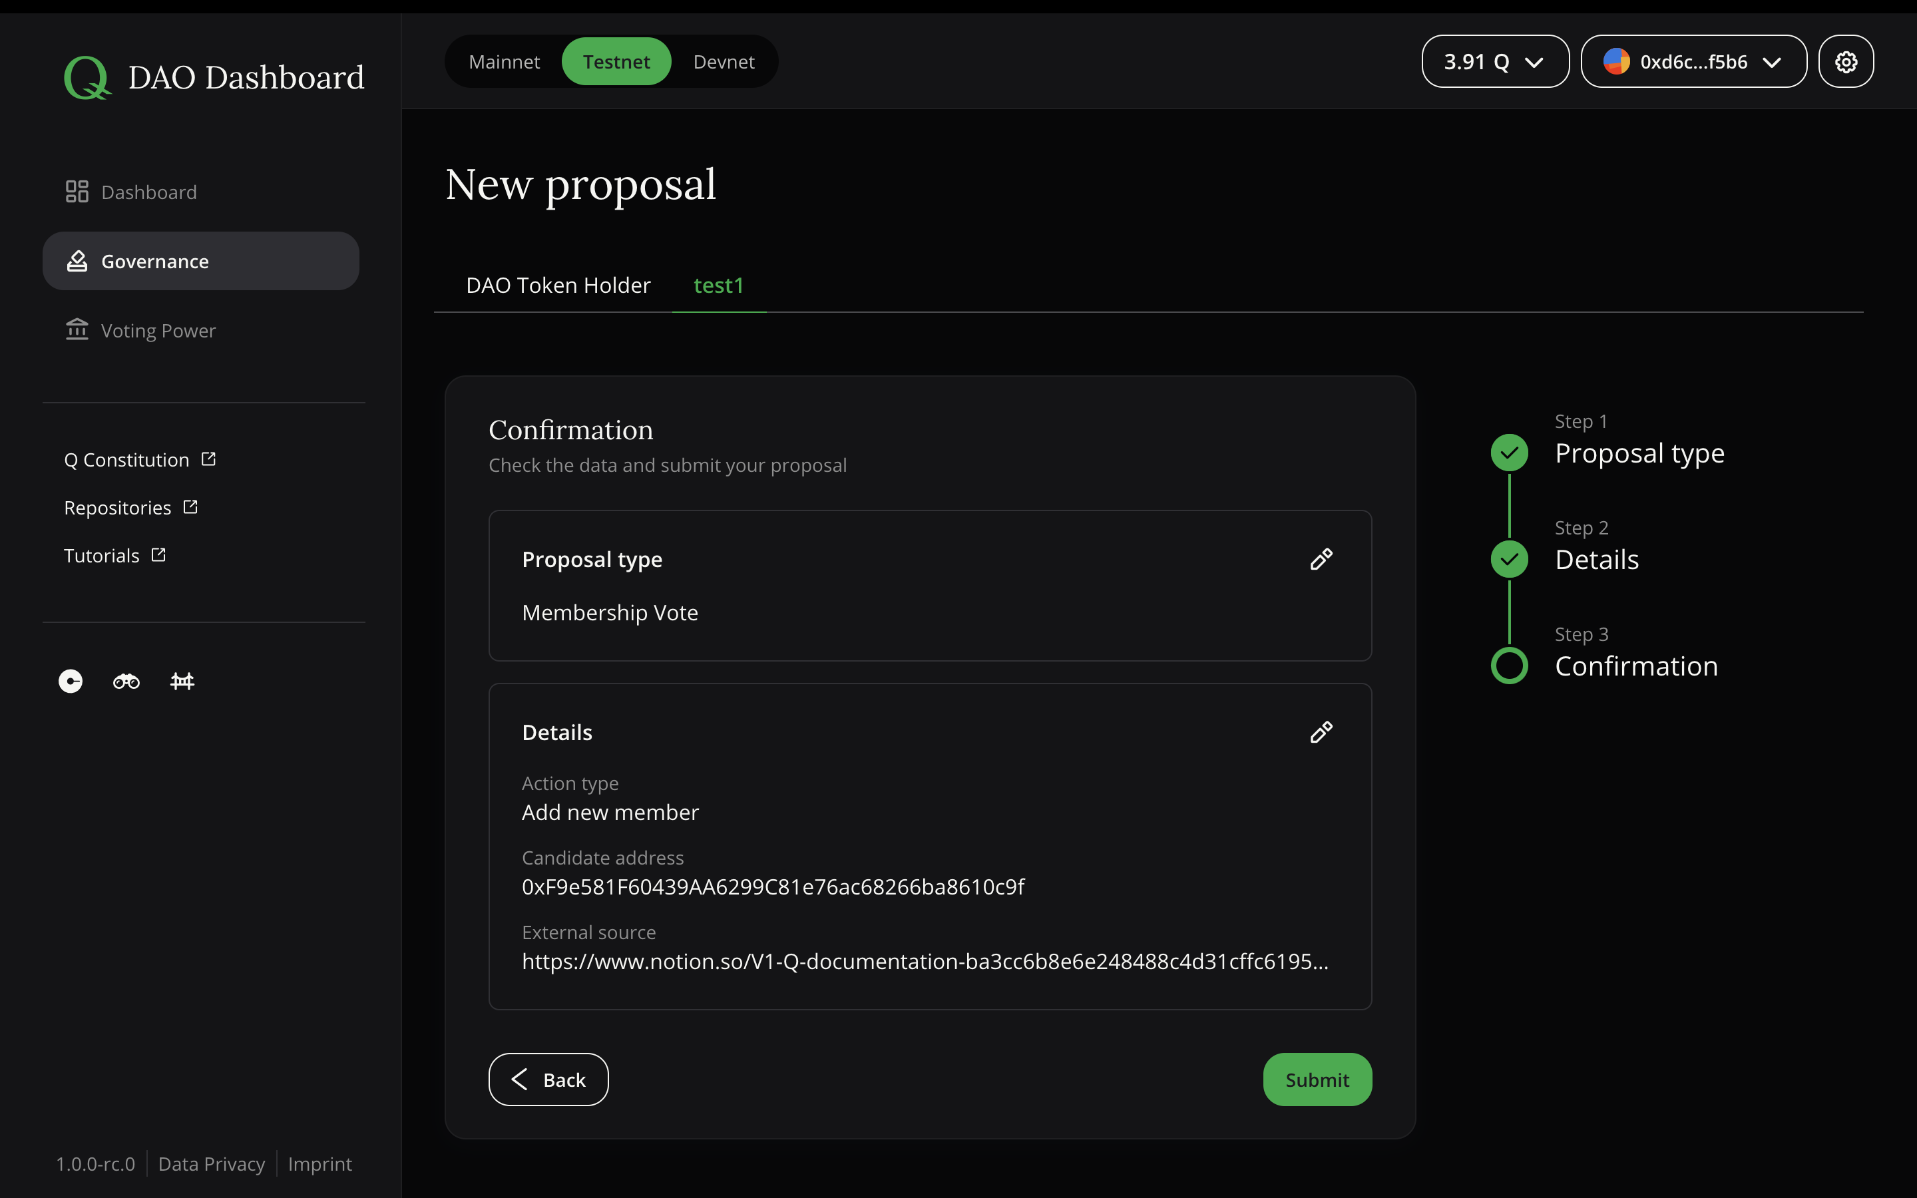Click the Step 1 Proposal type marker
Viewport: 1917px width, 1198px height.
click(1509, 452)
